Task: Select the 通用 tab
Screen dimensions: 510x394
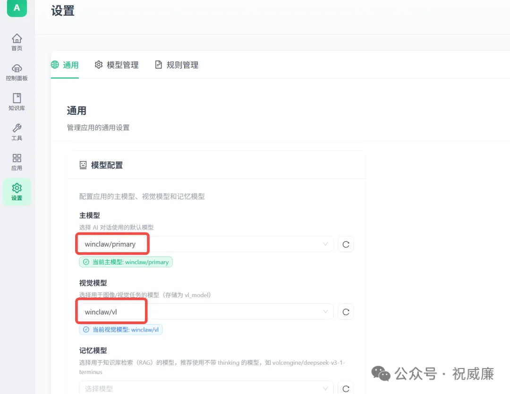Action: (x=65, y=65)
